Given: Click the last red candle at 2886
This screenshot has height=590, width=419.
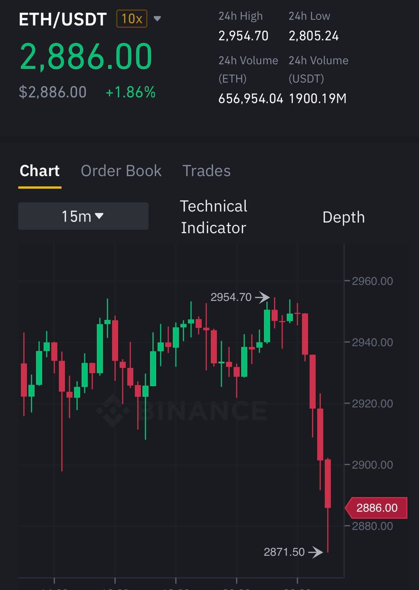Looking at the screenshot, I should click(x=328, y=483).
